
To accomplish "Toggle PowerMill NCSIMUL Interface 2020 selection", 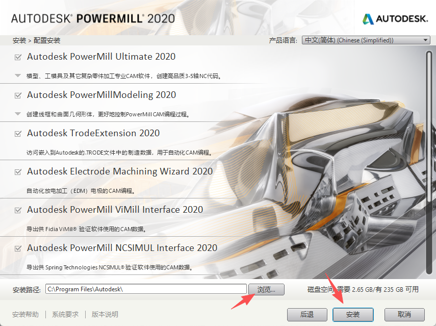I will point(16,248).
